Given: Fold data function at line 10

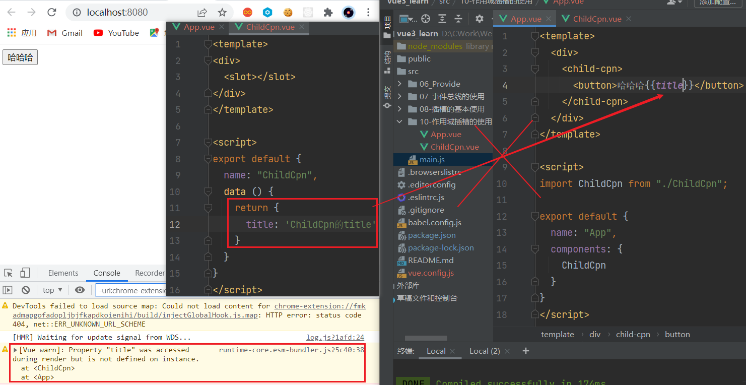Looking at the screenshot, I should click(x=208, y=192).
